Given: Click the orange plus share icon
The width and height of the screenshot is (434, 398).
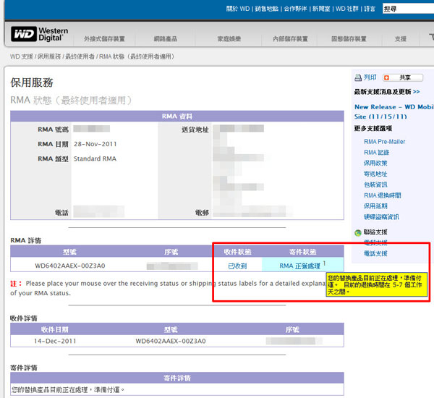Looking at the screenshot, I should point(387,78).
